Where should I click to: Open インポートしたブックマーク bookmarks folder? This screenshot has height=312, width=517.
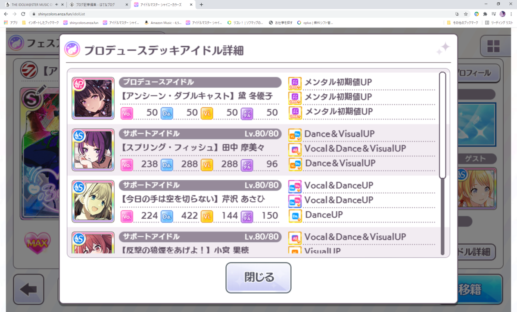pos(40,23)
